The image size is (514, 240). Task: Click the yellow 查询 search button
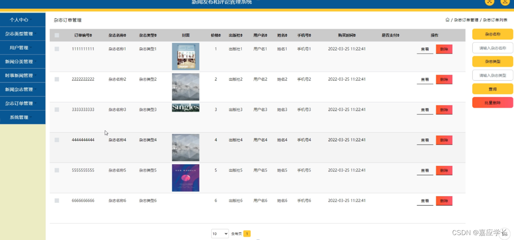[x=492, y=89]
